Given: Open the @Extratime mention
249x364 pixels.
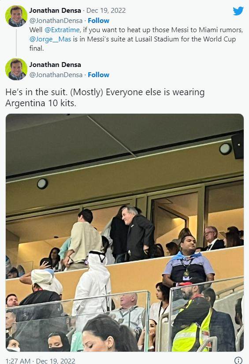Looking at the screenshot, I should point(62,30).
